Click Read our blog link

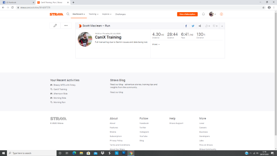coord(116,92)
